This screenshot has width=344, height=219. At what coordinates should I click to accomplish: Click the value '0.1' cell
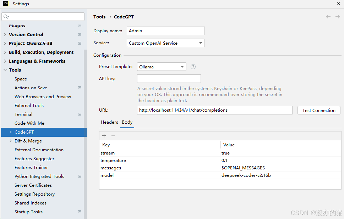(281, 160)
